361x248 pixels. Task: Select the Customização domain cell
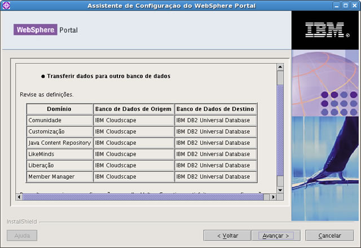(x=59, y=131)
